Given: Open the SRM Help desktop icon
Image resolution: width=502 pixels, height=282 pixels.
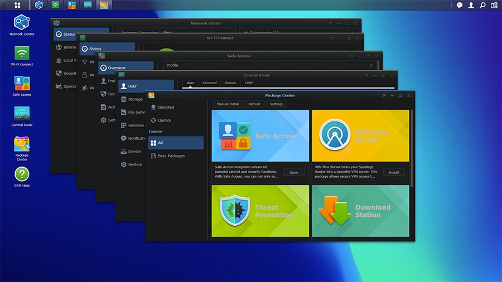Looking at the screenshot, I should click(x=22, y=174).
